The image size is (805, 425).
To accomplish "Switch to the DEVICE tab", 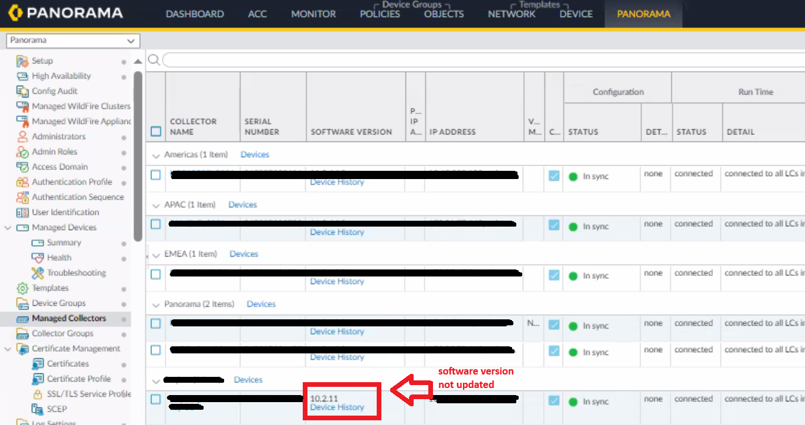I will pos(576,14).
